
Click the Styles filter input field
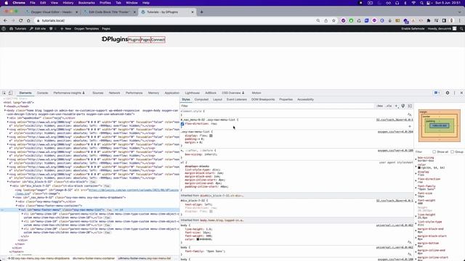coord(278,106)
